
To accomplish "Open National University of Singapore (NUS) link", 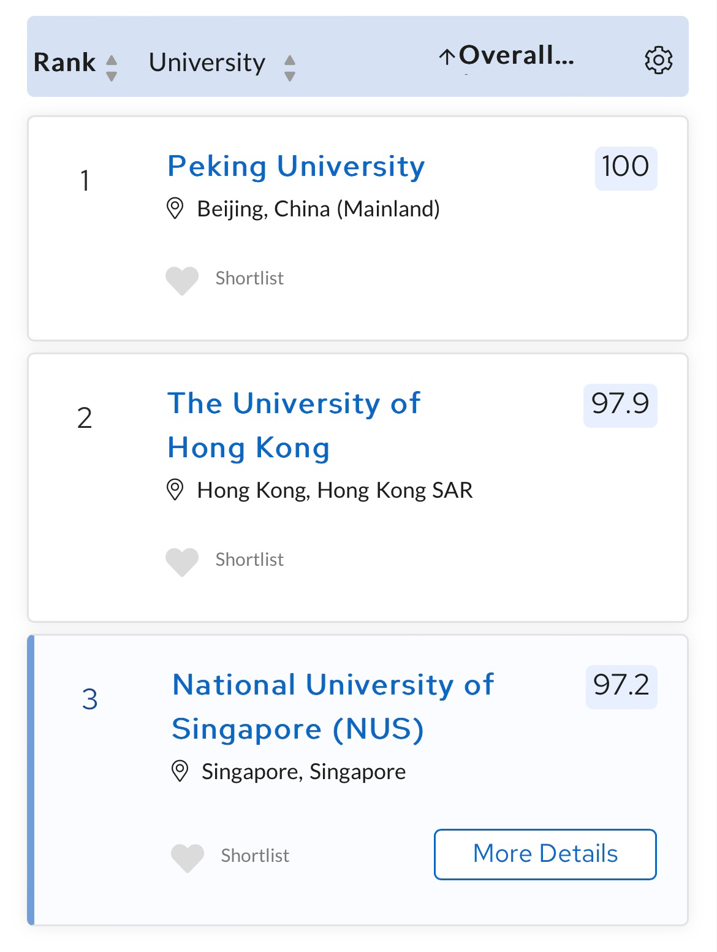I will point(333,707).
